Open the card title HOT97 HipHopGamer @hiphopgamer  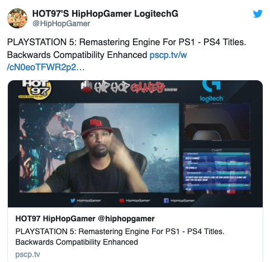tap(85, 219)
